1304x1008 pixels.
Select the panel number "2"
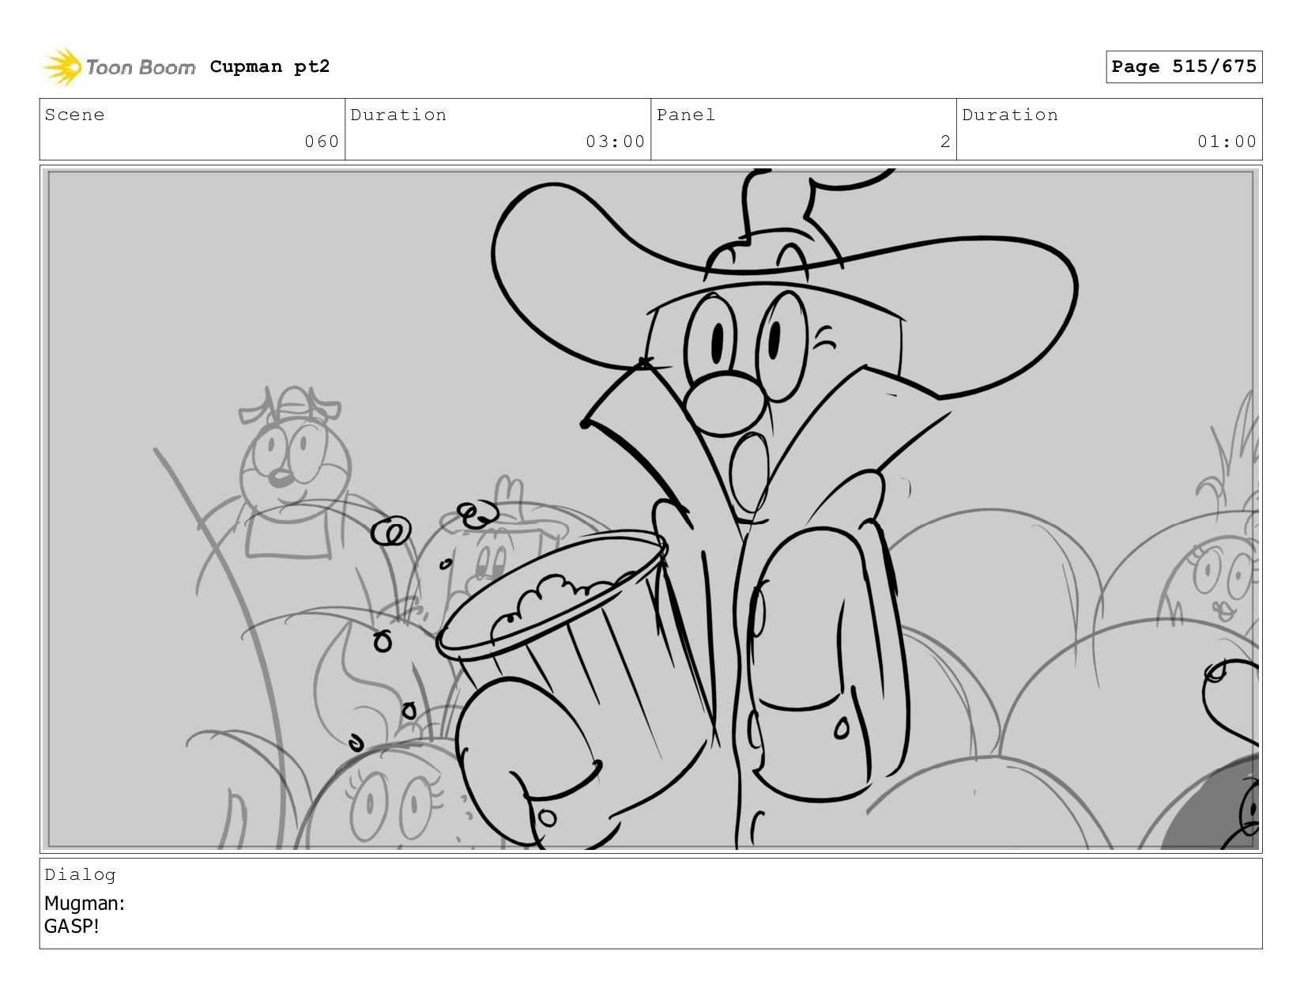[945, 142]
